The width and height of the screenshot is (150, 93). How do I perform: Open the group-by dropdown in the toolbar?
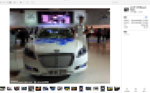[x=15, y=2]
